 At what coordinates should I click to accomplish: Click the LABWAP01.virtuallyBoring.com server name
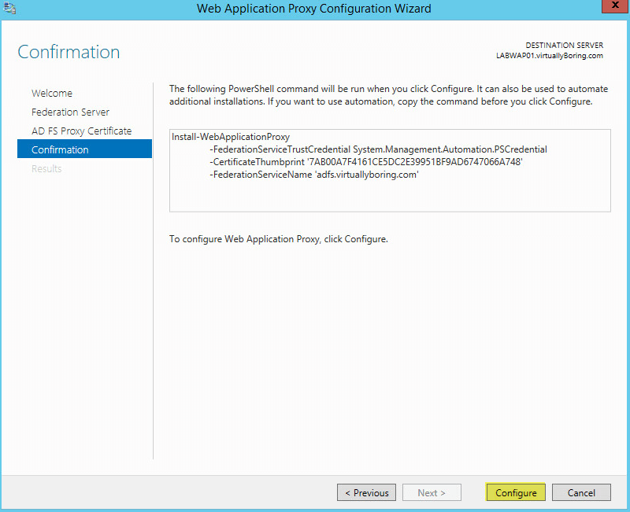coord(549,56)
